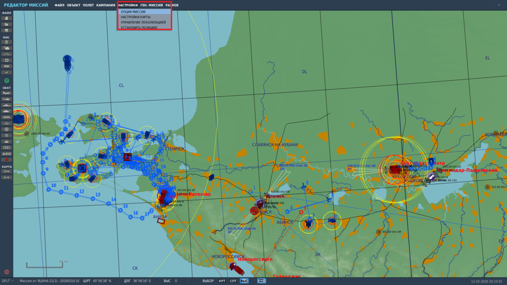Open the triggers switch icon
The height and width of the screenshot is (285, 507).
[x=7, y=54]
